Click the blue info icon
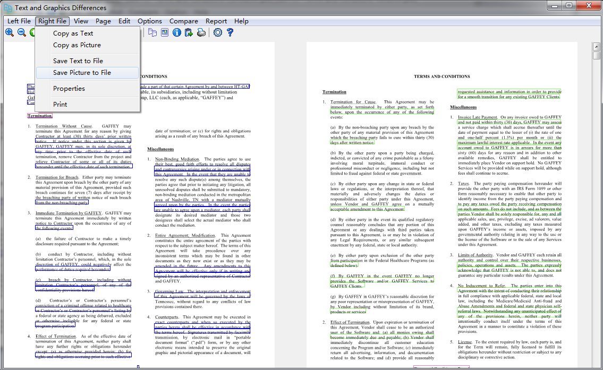The width and height of the screenshot is (603, 370). point(177,33)
